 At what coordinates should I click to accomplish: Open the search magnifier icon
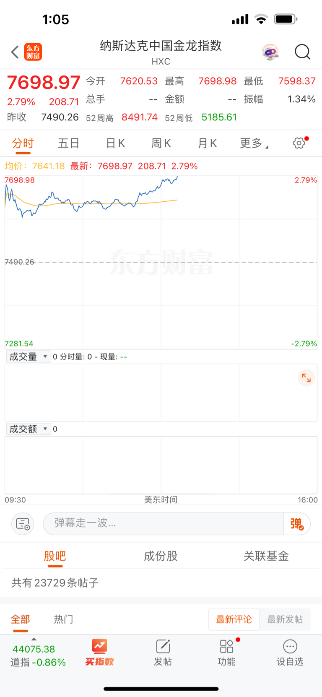point(302,52)
